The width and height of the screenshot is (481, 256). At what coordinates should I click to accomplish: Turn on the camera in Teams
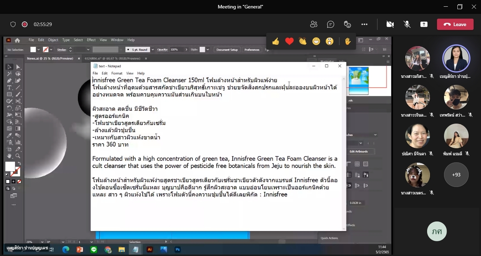point(390,24)
